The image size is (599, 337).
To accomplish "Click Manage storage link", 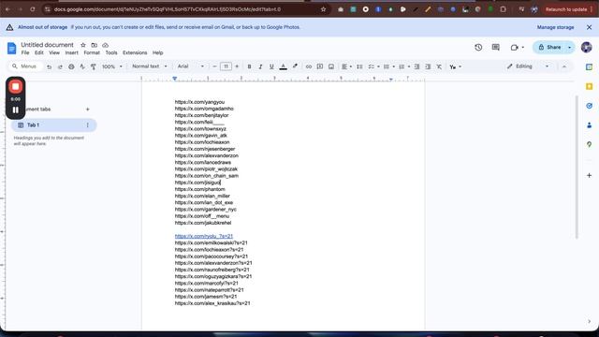I will (555, 27).
